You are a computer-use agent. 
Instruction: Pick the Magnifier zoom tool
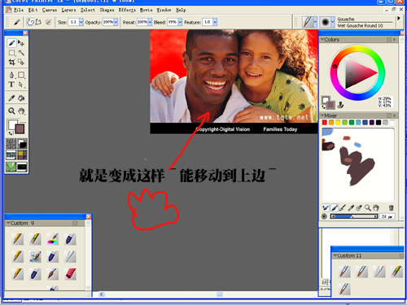11,111
